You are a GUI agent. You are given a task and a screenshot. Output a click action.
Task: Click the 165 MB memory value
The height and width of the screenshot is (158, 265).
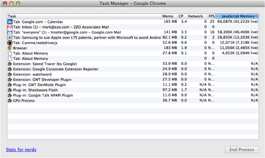(170, 21)
